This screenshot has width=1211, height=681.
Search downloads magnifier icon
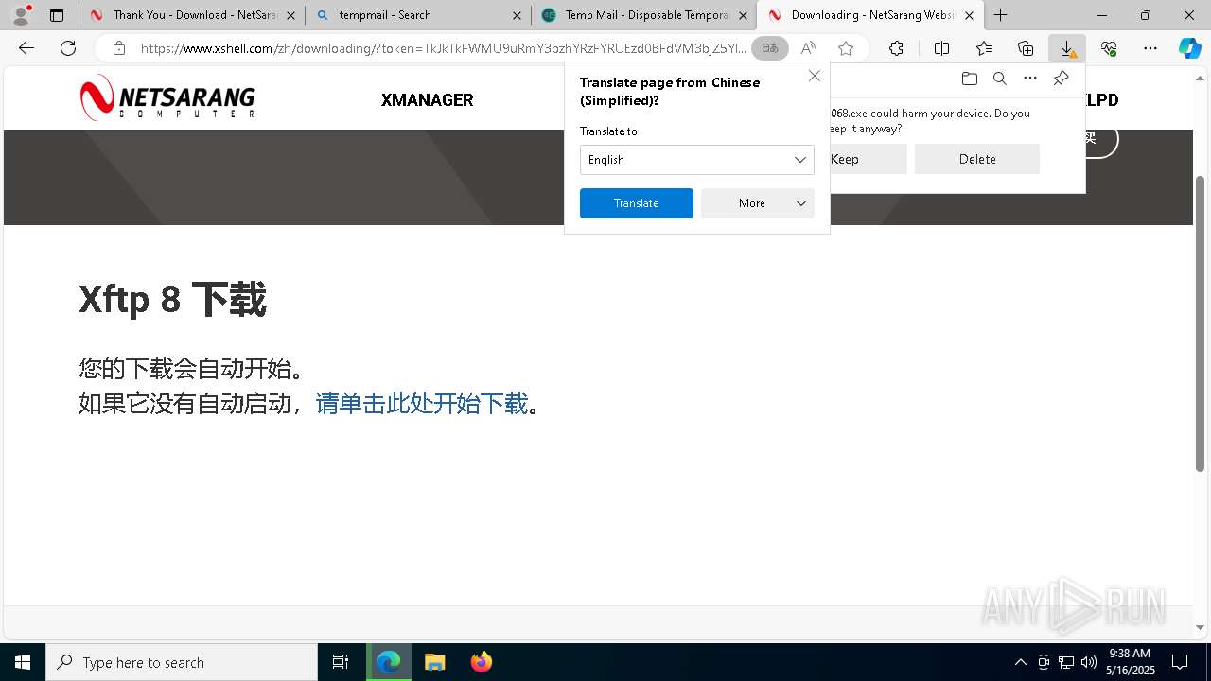[999, 79]
